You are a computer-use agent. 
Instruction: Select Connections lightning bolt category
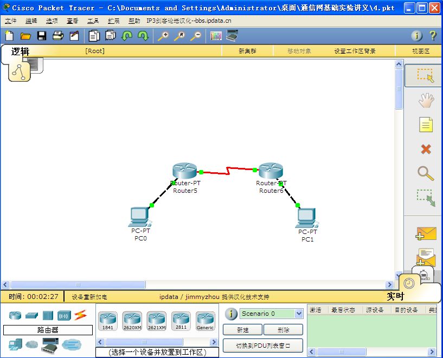click(80, 315)
